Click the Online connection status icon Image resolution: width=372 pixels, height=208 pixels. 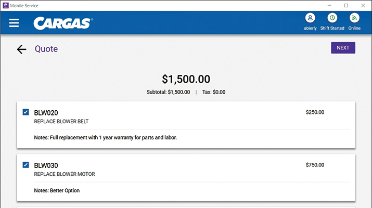point(354,18)
